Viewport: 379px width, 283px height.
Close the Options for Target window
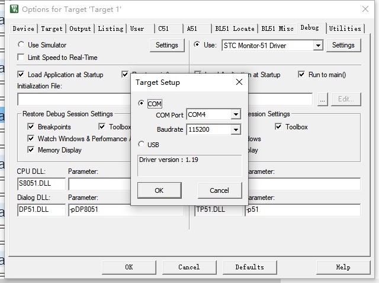tap(365, 9)
